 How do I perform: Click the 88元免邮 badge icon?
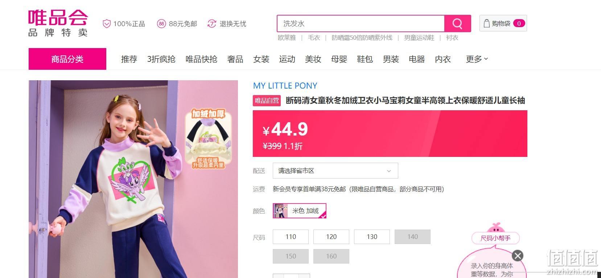pyautogui.click(x=161, y=24)
